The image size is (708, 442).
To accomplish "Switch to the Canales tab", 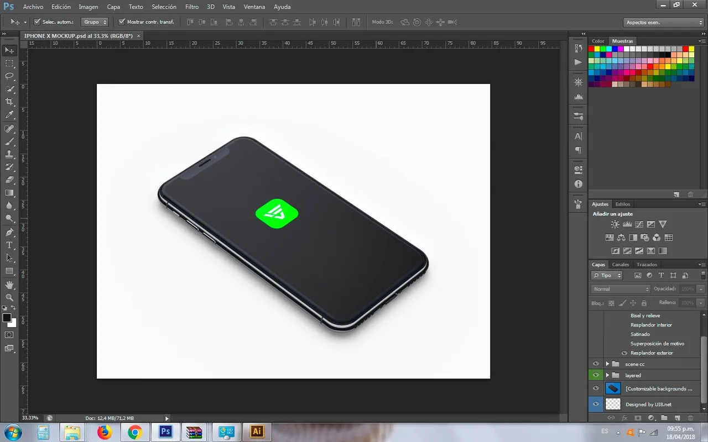I will (x=620, y=265).
